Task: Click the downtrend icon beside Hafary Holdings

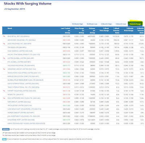Action: [x=4, y=91]
